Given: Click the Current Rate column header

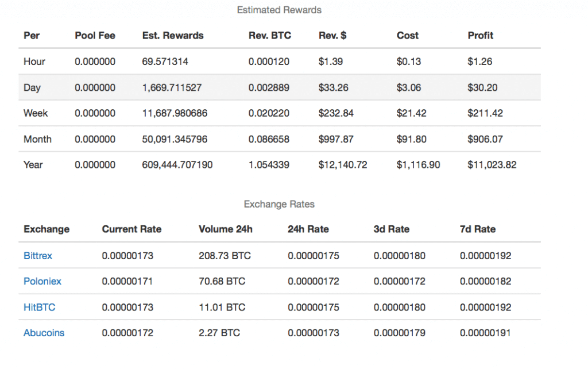Looking at the screenshot, I should coord(131,229).
